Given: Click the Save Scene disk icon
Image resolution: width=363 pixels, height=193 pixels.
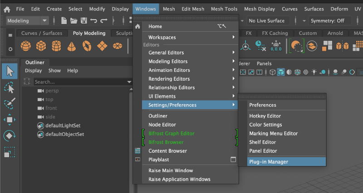Looking at the screenshot, I should pos(83,20).
